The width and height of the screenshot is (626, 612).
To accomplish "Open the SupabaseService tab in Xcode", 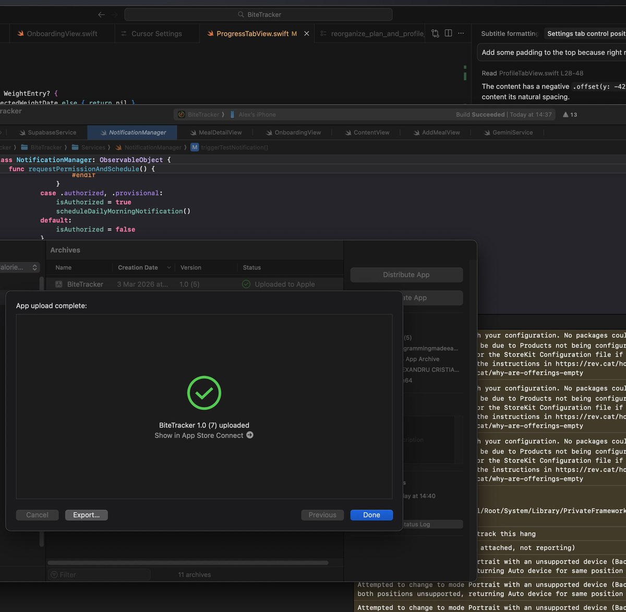I will (x=47, y=133).
